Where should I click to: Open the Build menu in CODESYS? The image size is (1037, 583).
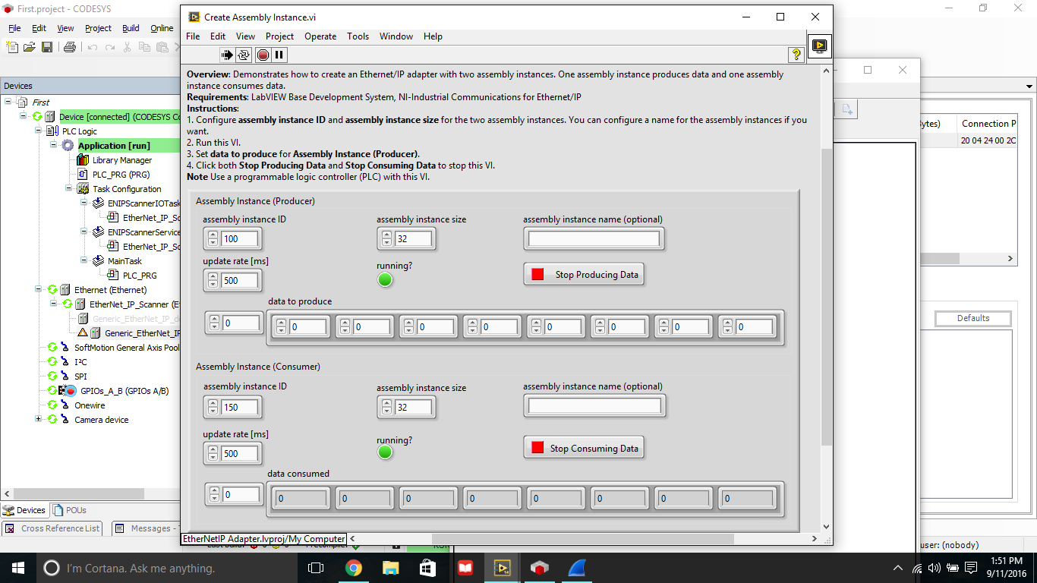(131, 28)
